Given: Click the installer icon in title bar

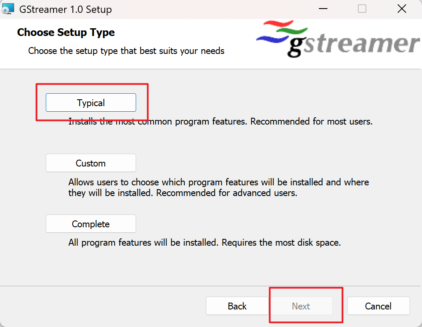Looking at the screenshot, I should 8,9.
